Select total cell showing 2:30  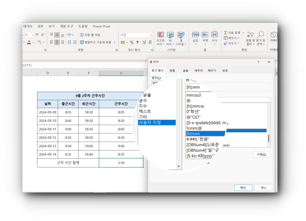point(121,163)
